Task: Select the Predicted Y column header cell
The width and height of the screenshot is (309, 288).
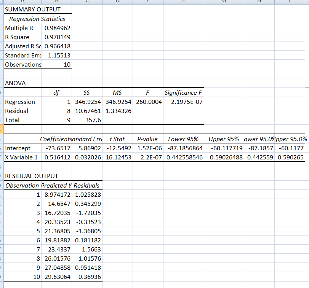Action: click(56, 185)
